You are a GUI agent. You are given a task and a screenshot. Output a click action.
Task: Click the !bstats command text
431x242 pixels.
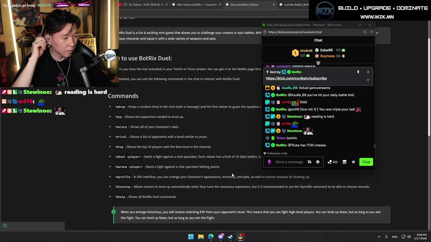pyautogui.click(x=121, y=127)
